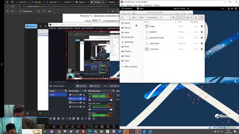Image resolution: width=239 pixels, height=134 pixels.
Task: Open VirtualBox Устройства menu
Action: click(x=148, y=5)
